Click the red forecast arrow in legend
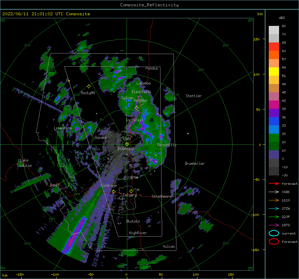 pyautogui.click(x=274, y=183)
